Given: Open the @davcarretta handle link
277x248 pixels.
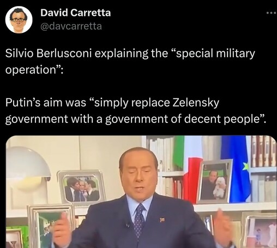Looking at the screenshot, I should [x=71, y=26].
